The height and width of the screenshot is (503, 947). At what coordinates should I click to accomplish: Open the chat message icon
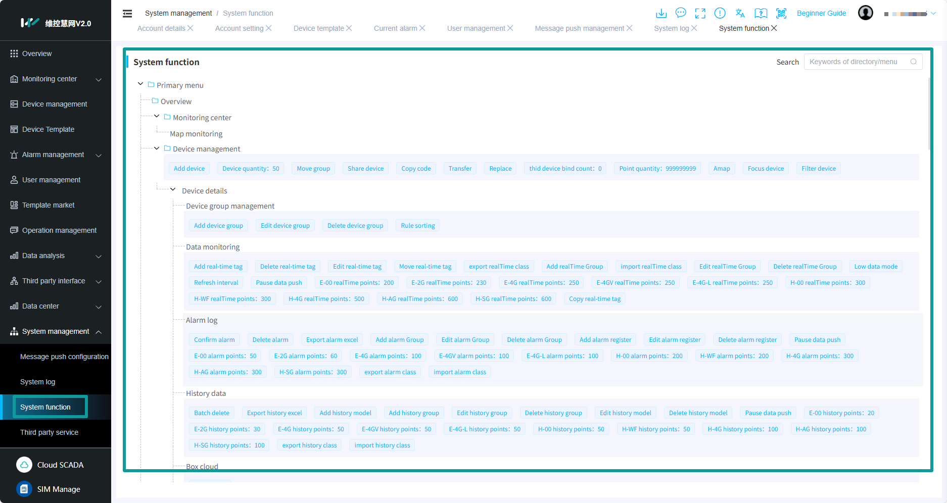pos(681,13)
